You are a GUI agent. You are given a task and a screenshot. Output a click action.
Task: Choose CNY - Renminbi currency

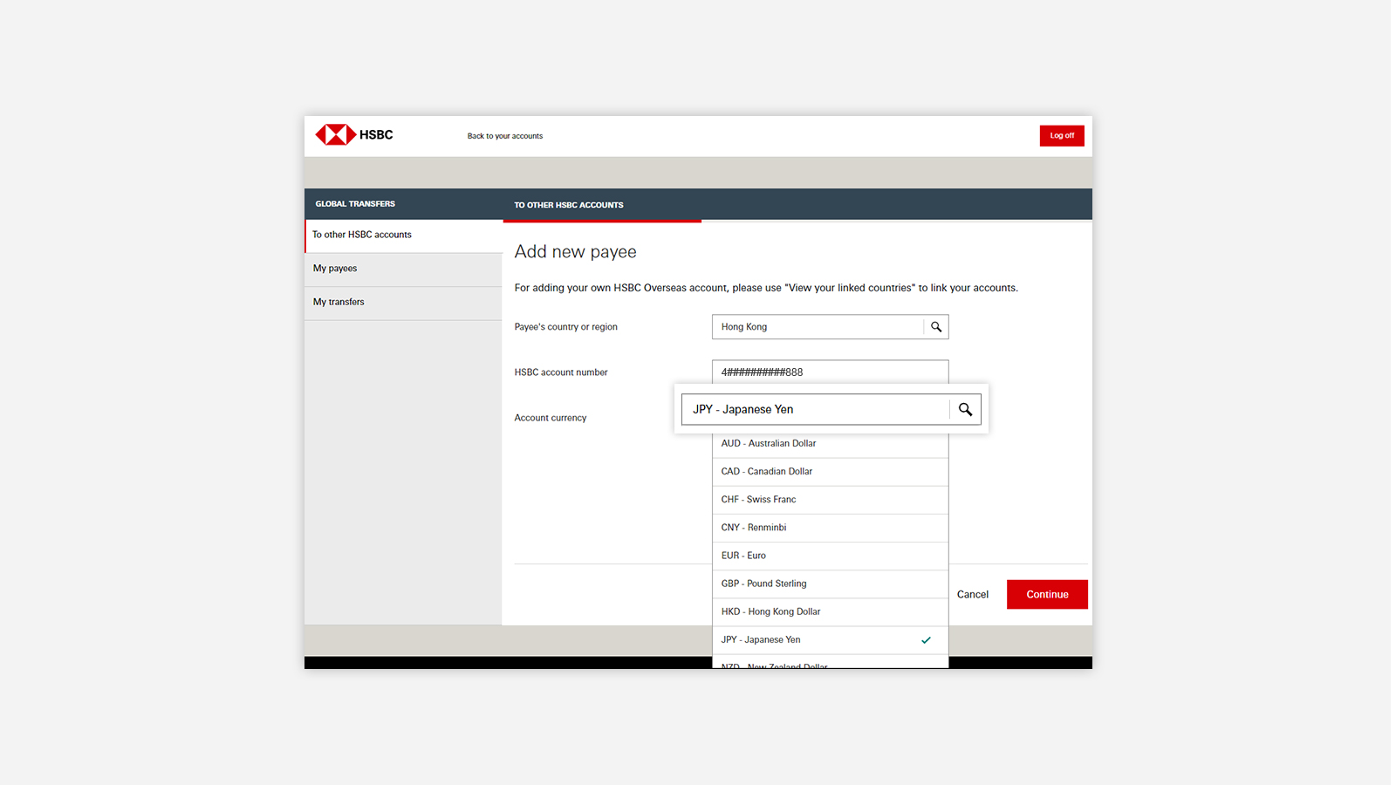(x=830, y=528)
